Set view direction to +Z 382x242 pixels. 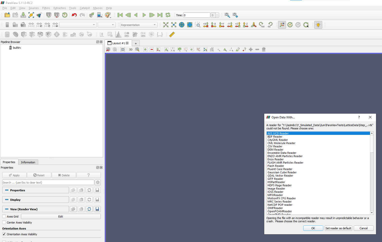238,25
